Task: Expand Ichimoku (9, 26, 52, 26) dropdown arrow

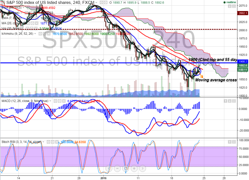Action: [x=35, y=34]
